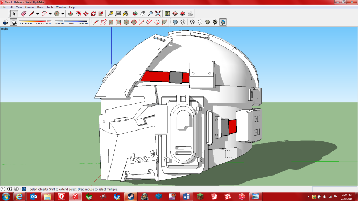Open the View menu
Screen dimensions: 358x201
pos(19,7)
